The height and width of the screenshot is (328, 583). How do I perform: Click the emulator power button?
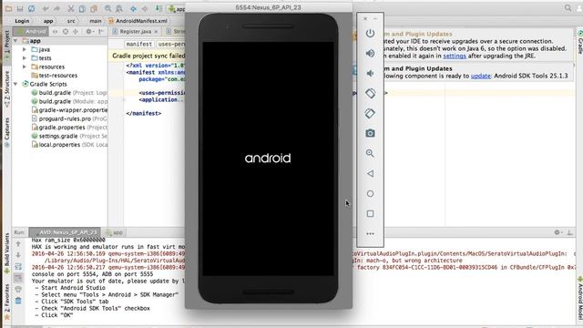pos(370,34)
